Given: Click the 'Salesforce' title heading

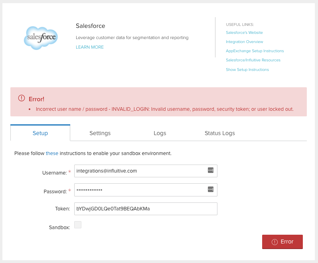Looking at the screenshot, I should (91, 26).
